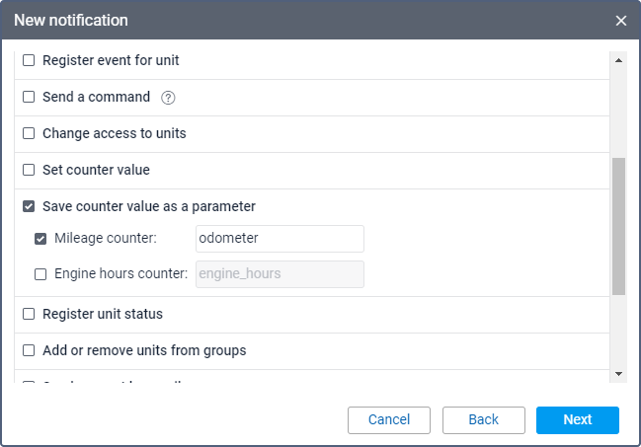
Task: Click the engine_hours parameter field
Action: [280, 274]
